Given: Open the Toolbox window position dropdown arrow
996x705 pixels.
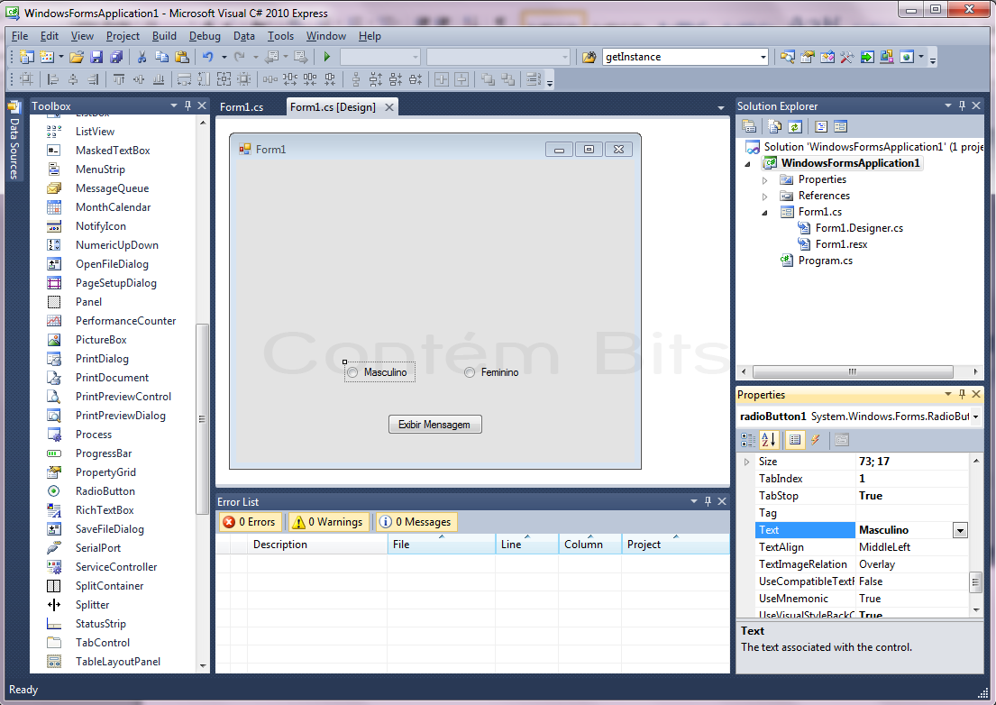Looking at the screenshot, I should 174,105.
